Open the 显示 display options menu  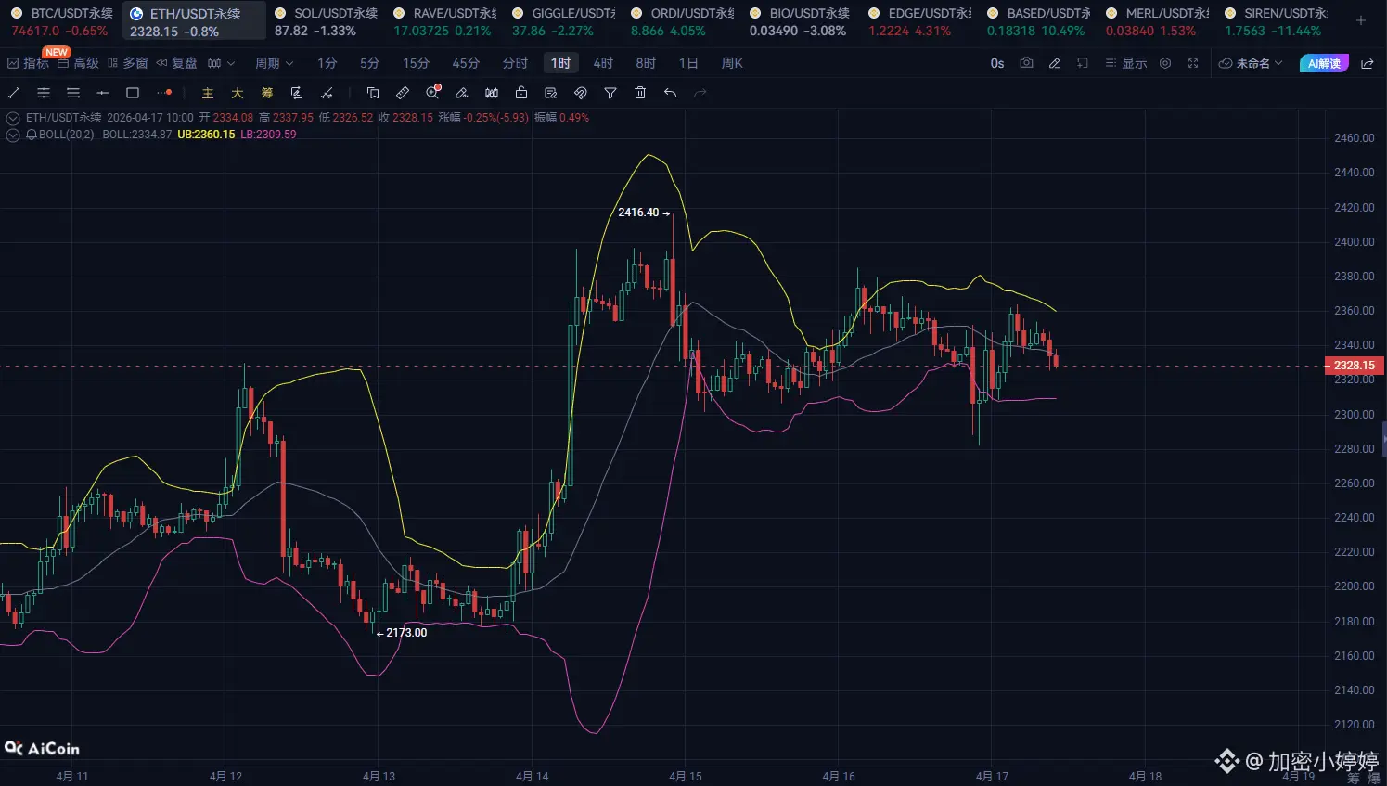(x=1126, y=63)
